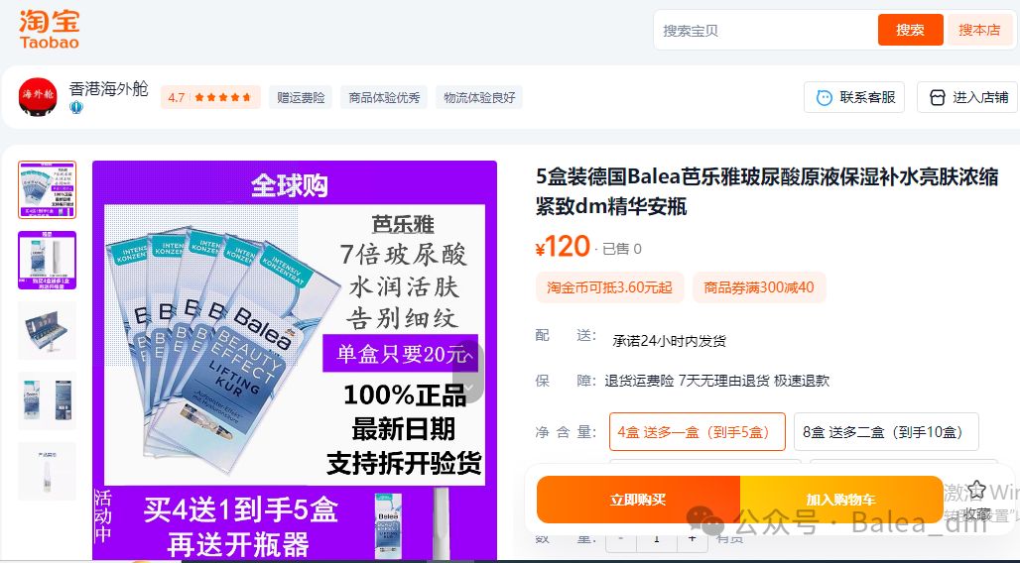
Task: Enter the shop via 进入店铺
Action: [x=968, y=97]
